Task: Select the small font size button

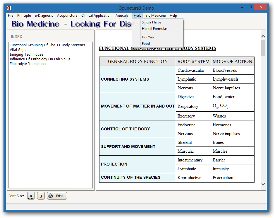Action: click(x=31, y=196)
